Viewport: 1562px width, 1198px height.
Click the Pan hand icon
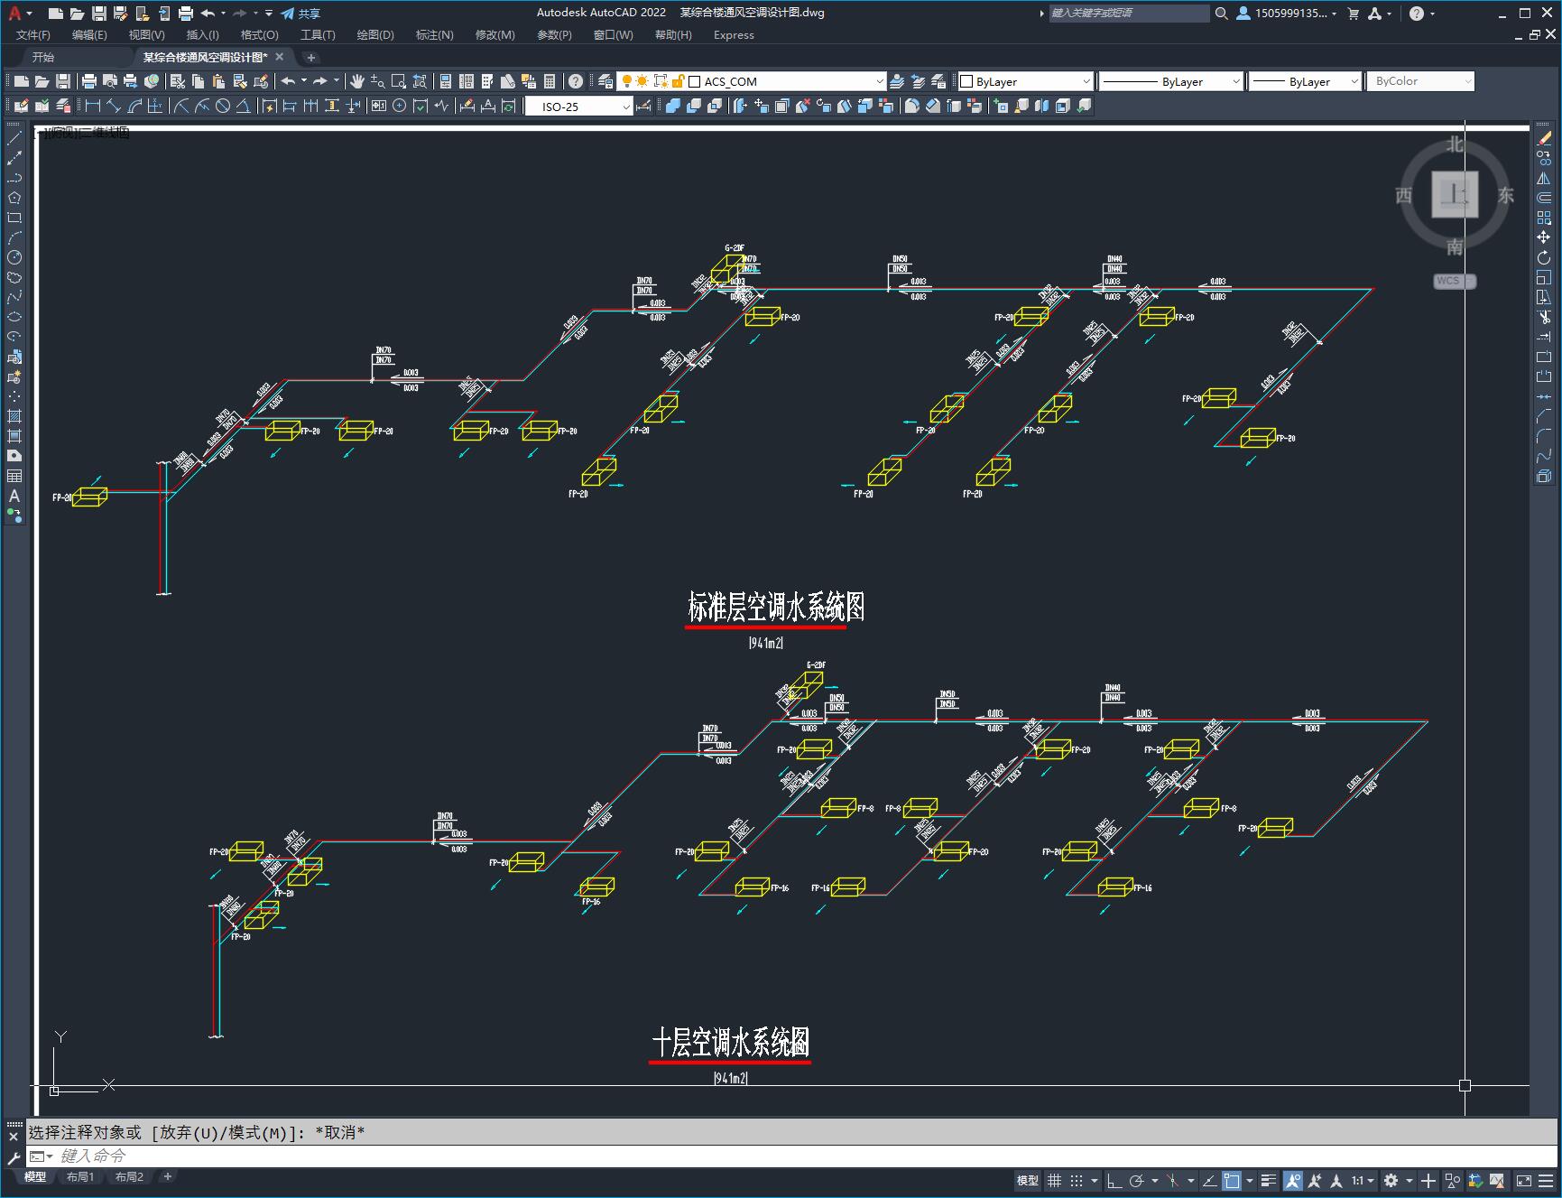[357, 81]
